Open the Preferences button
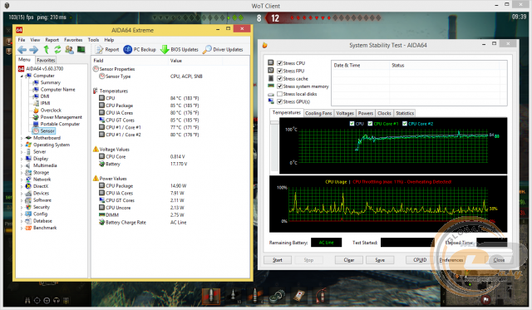532x310 pixels. pos(451,260)
